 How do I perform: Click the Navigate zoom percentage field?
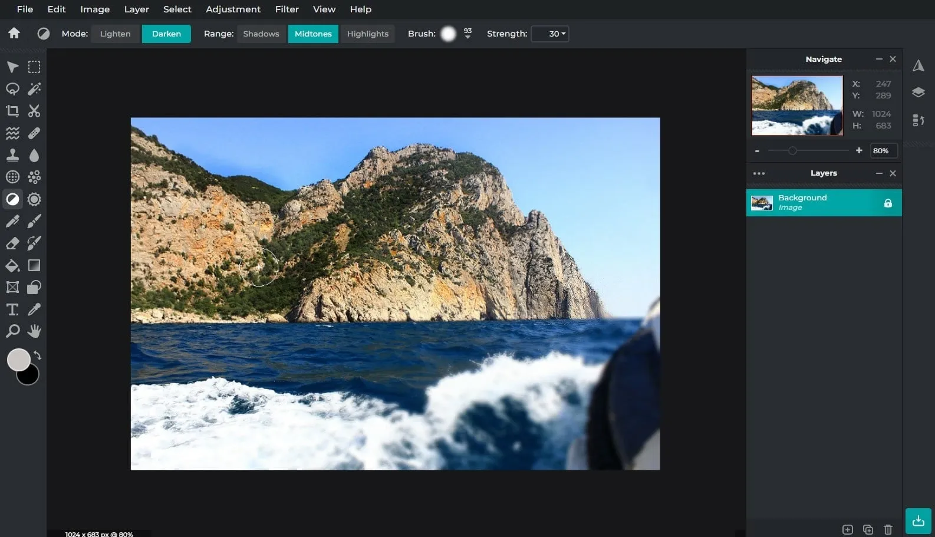pyautogui.click(x=883, y=151)
